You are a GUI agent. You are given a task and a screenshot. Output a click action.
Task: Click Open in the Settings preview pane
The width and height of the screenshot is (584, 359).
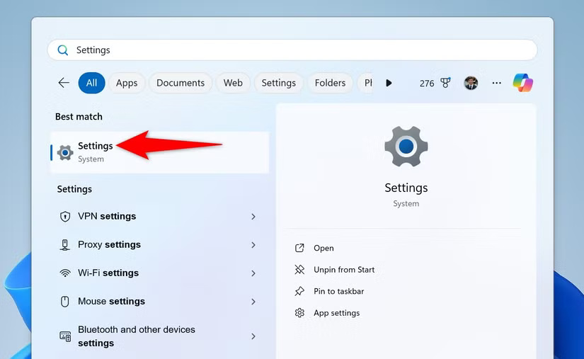324,248
